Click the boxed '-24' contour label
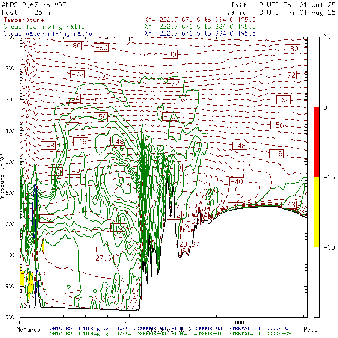The image size is (338, 338). pos(134,296)
